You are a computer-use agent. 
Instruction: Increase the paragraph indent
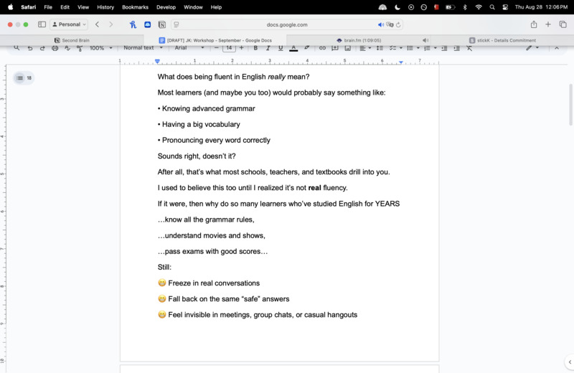[x=456, y=48]
